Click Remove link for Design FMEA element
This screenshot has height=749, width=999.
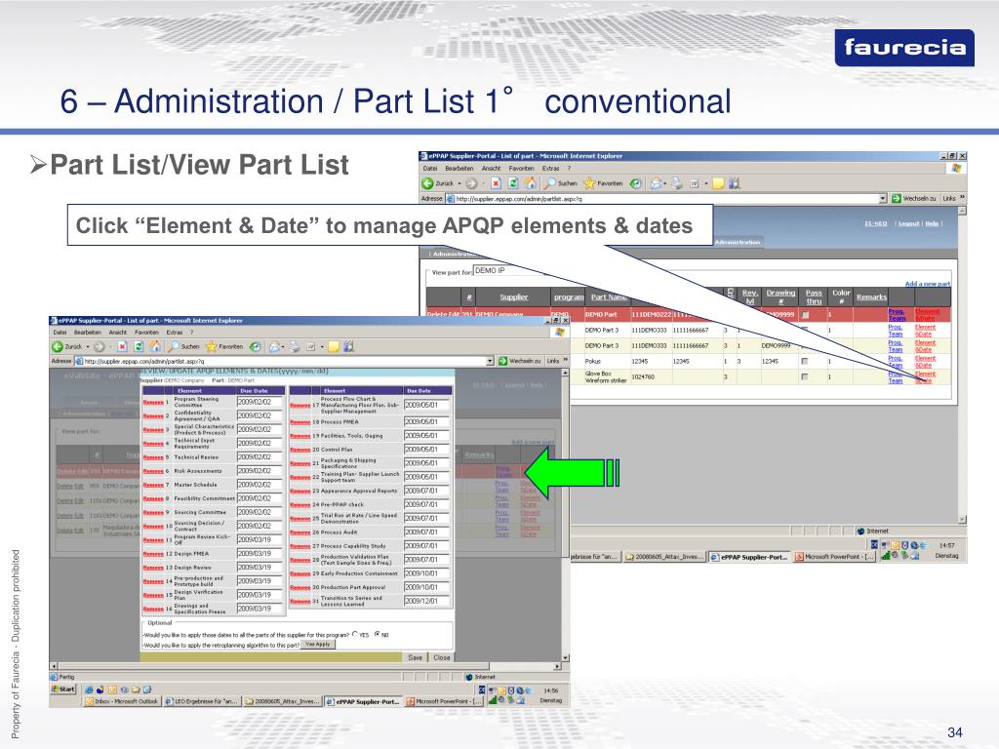[x=153, y=554]
